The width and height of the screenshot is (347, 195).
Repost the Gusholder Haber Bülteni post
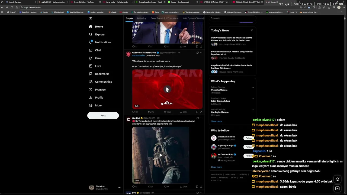[x=151, y=112]
